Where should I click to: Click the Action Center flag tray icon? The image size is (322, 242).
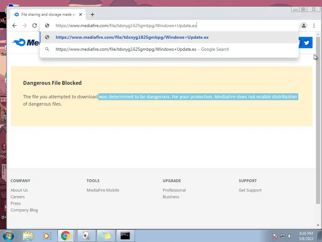pos(275,236)
